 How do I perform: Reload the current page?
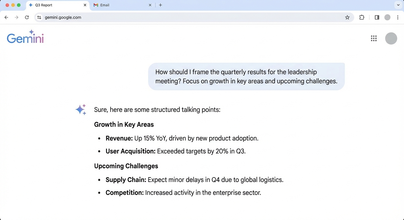pyautogui.click(x=27, y=17)
